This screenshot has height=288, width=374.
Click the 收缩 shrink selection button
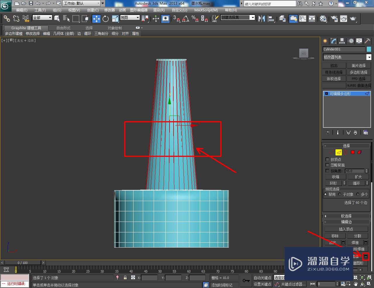point(335,177)
